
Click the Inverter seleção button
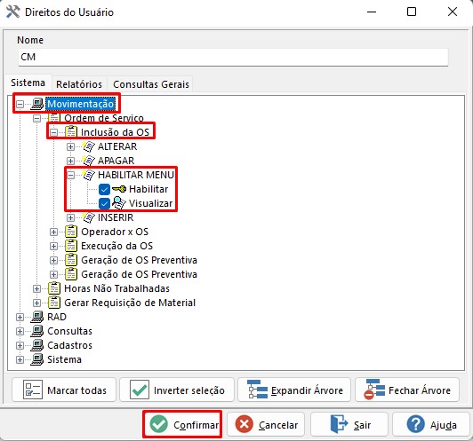tap(177, 390)
